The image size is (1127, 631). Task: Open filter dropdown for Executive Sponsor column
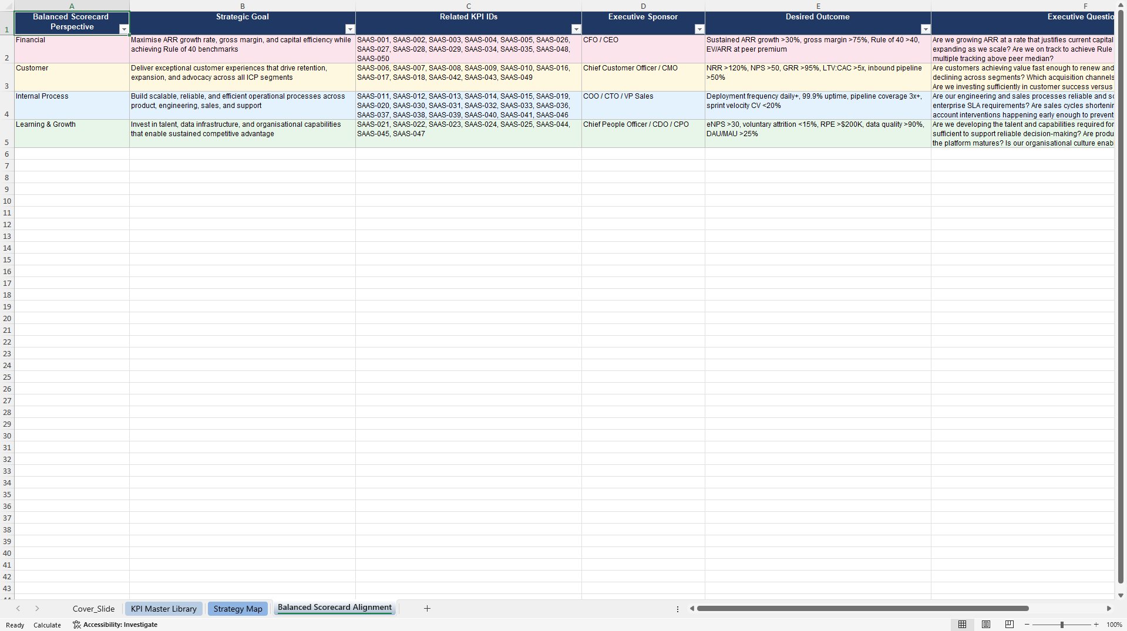[x=699, y=29]
